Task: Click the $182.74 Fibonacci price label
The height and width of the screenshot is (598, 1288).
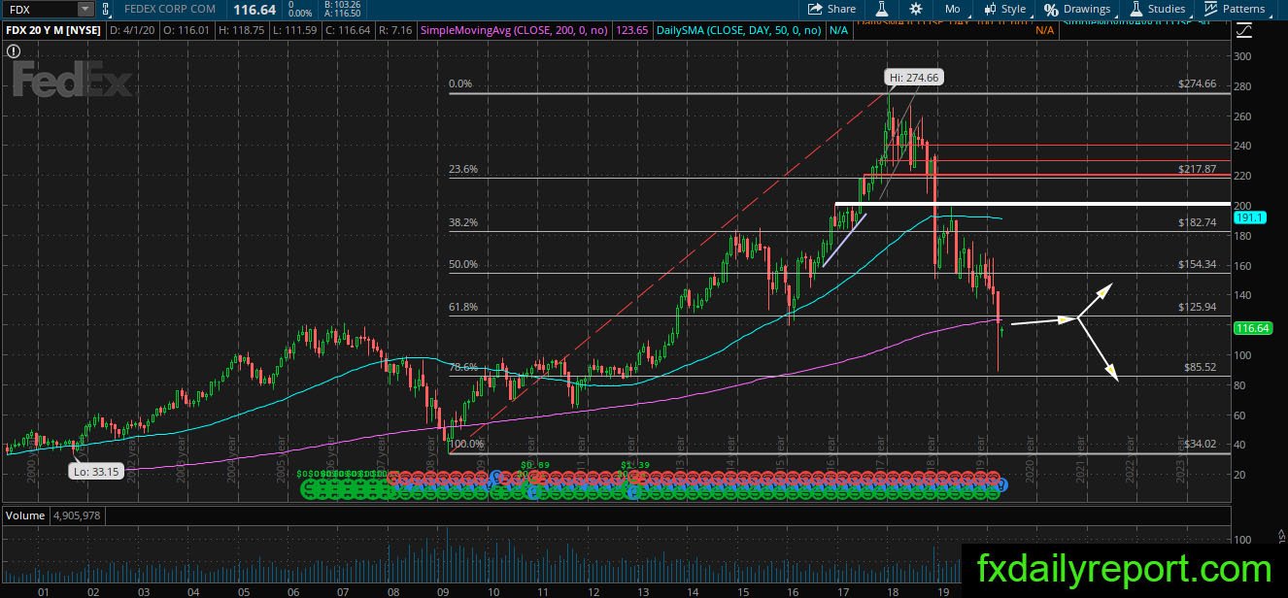Action: pyautogui.click(x=1197, y=222)
